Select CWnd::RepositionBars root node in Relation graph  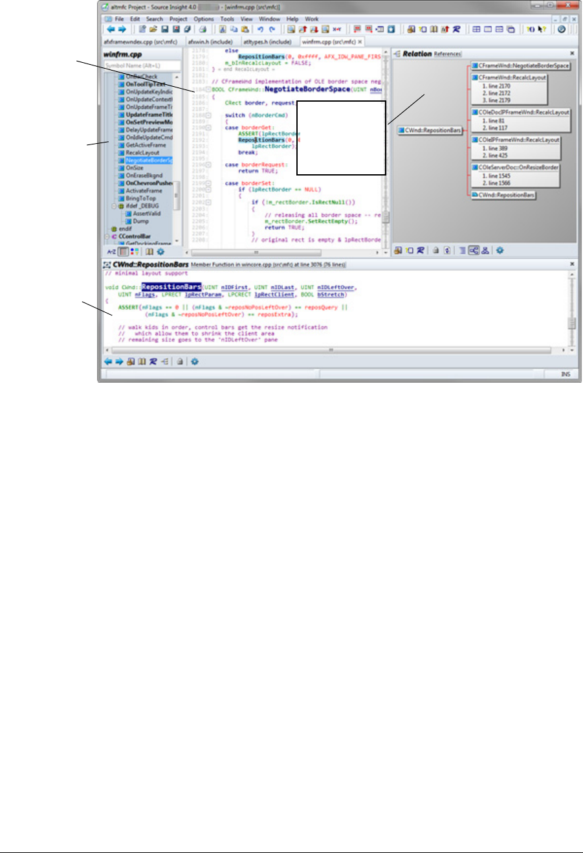(430, 130)
